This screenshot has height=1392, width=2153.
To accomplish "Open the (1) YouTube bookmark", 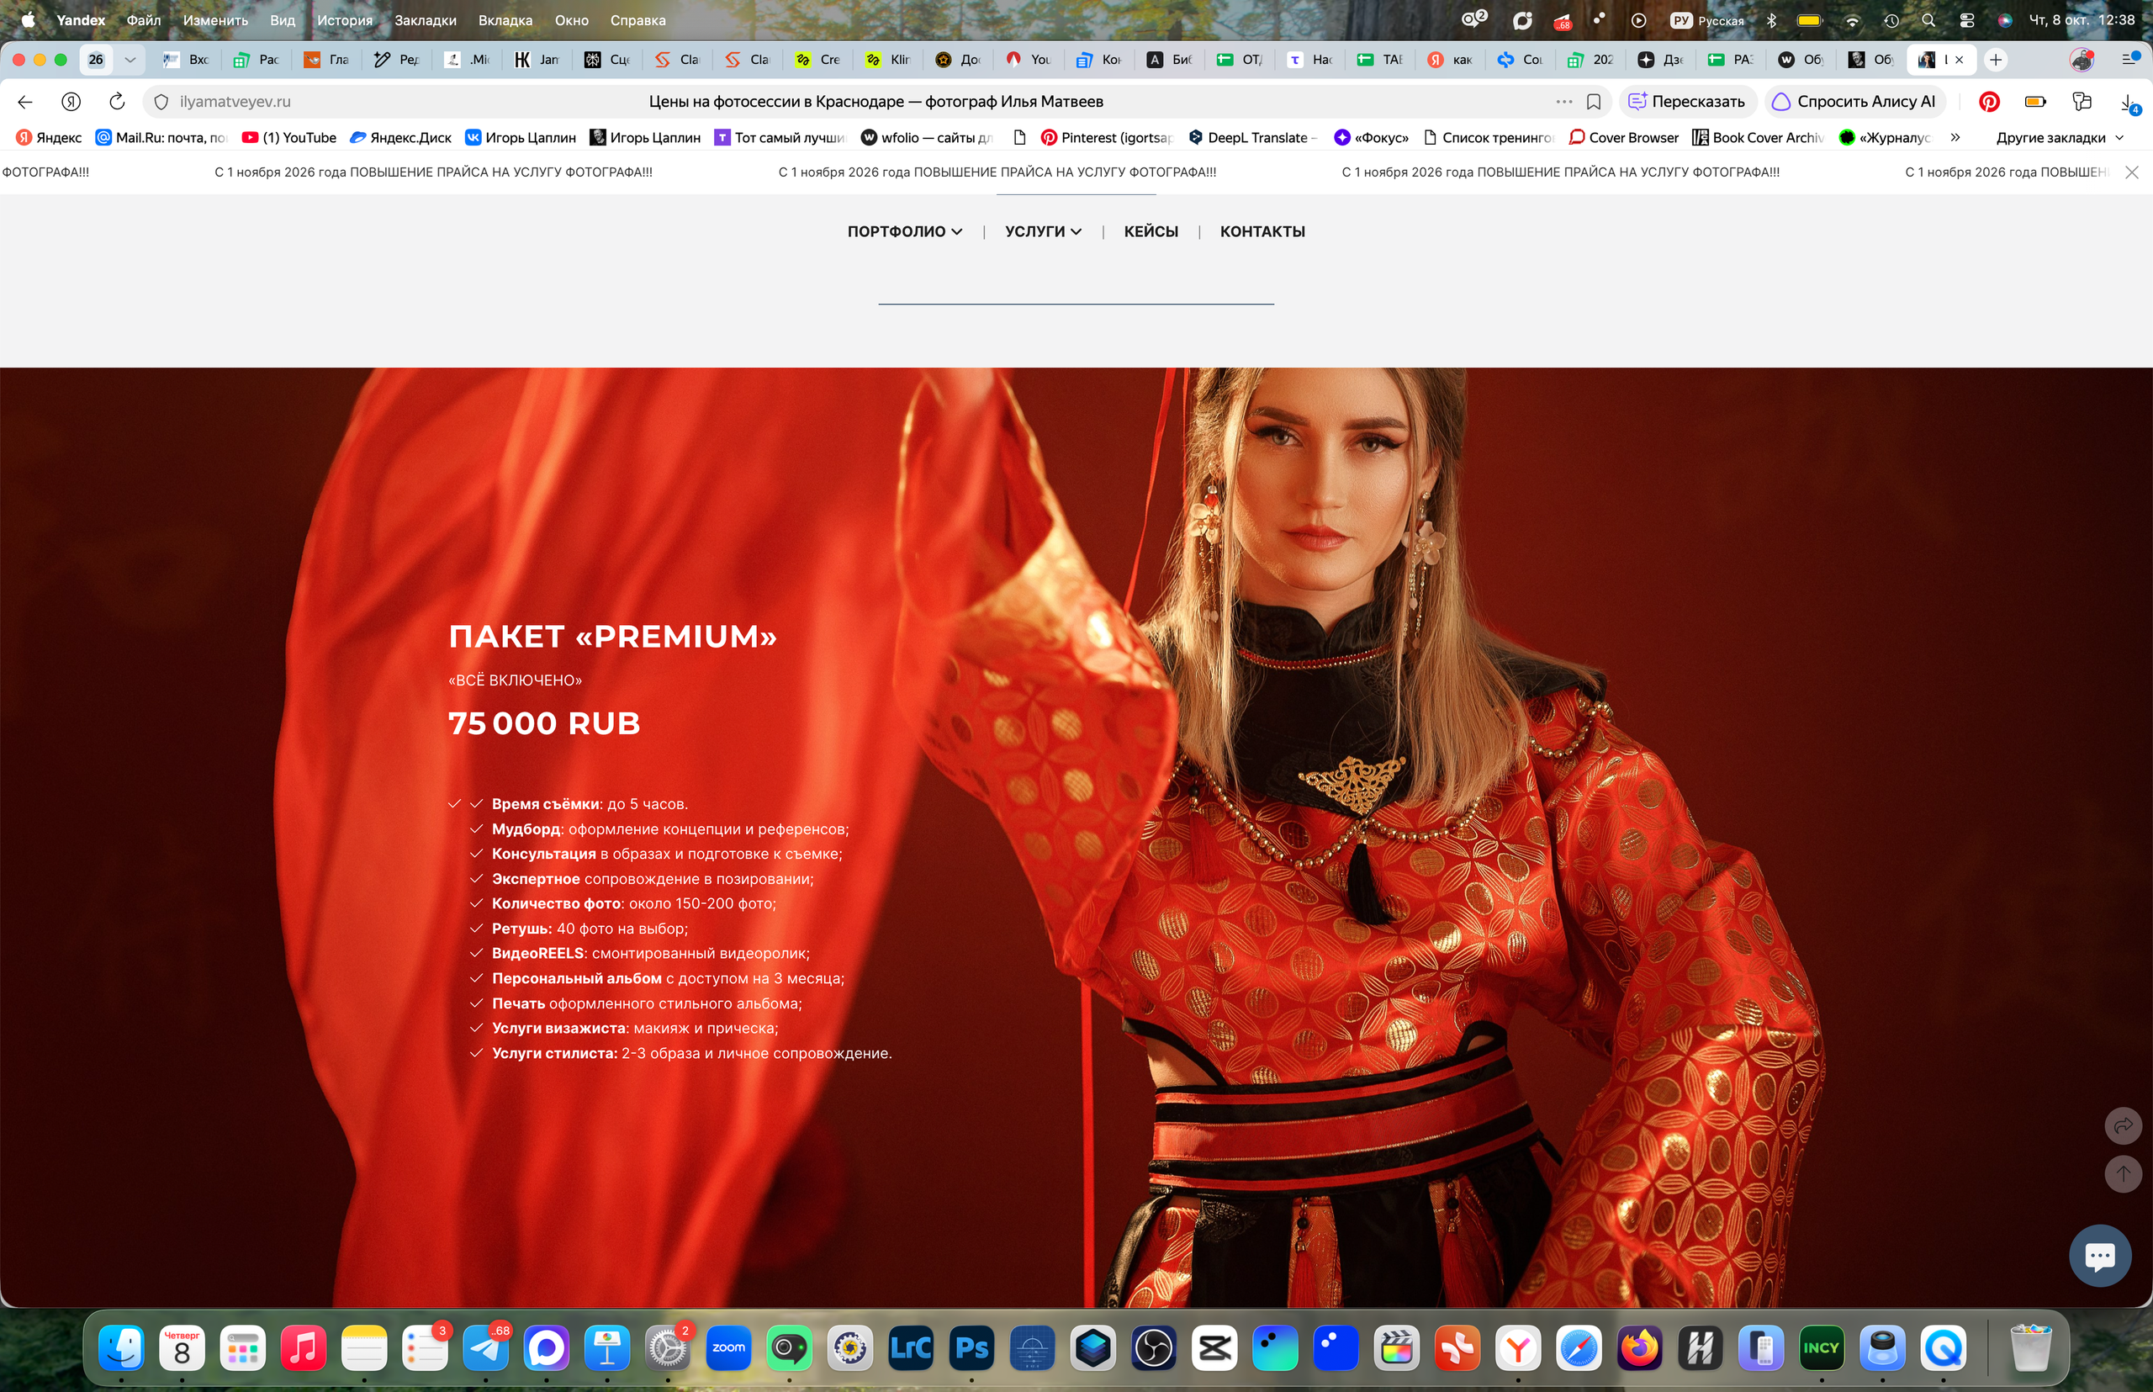I will (289, 137).
